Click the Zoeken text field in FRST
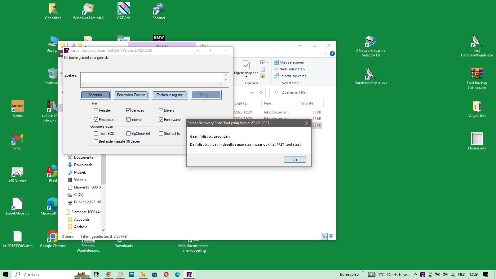The height and width of the screenshot is (279, 496). pos(152,77)
